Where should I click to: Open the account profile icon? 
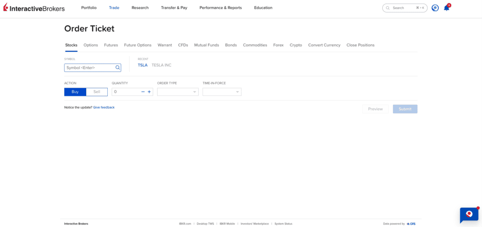click(435, 8)
